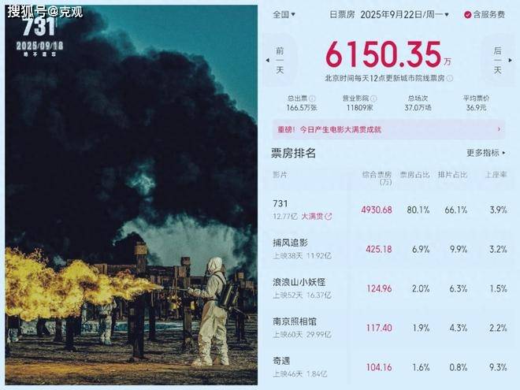Viewport: 520px width, 390px height.
Task: Select the 日票房 tab label
Action: point(342,15)
